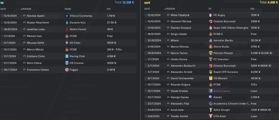Toggle the circle marker beside Mihai Căpățînă's date
Viewport: 279px width, 120px height.
[146, 15]
